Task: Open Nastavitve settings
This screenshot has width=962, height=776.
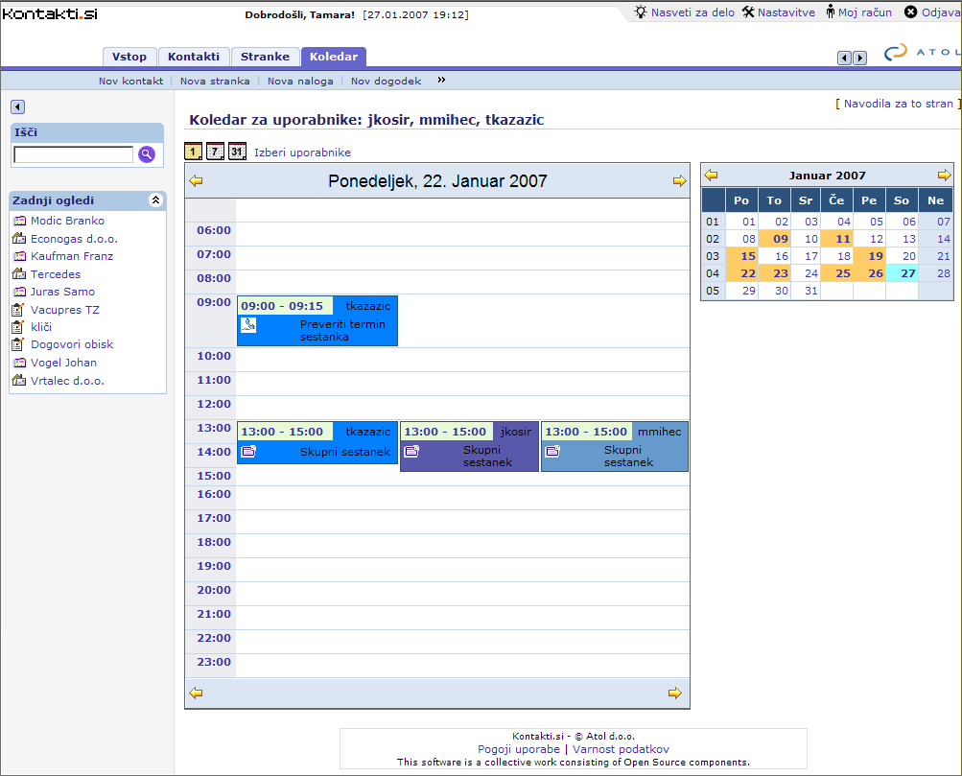Action: click(x=786, y=12)
